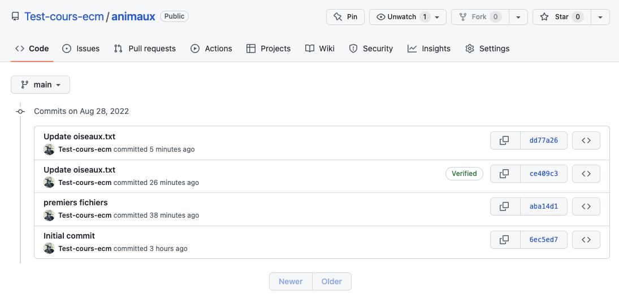Image resolution: width=619 pixels, height=304 pixels.
Task: Open the Verified signature badge
Action: (x=464, y=174)
